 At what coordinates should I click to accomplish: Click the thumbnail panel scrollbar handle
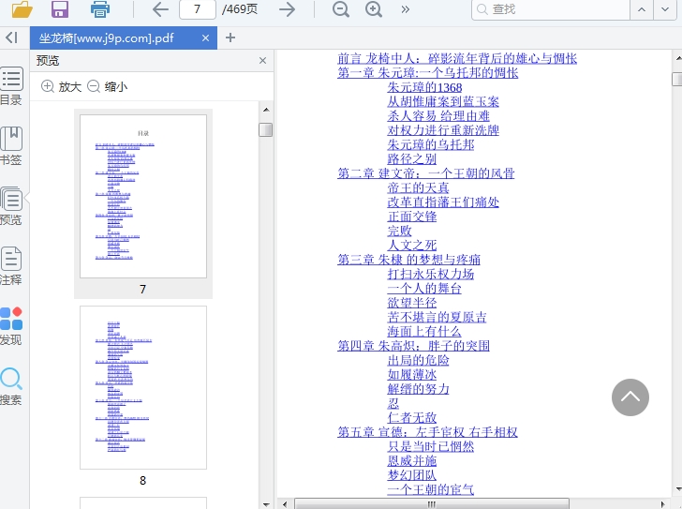click(x=266, y=129)
